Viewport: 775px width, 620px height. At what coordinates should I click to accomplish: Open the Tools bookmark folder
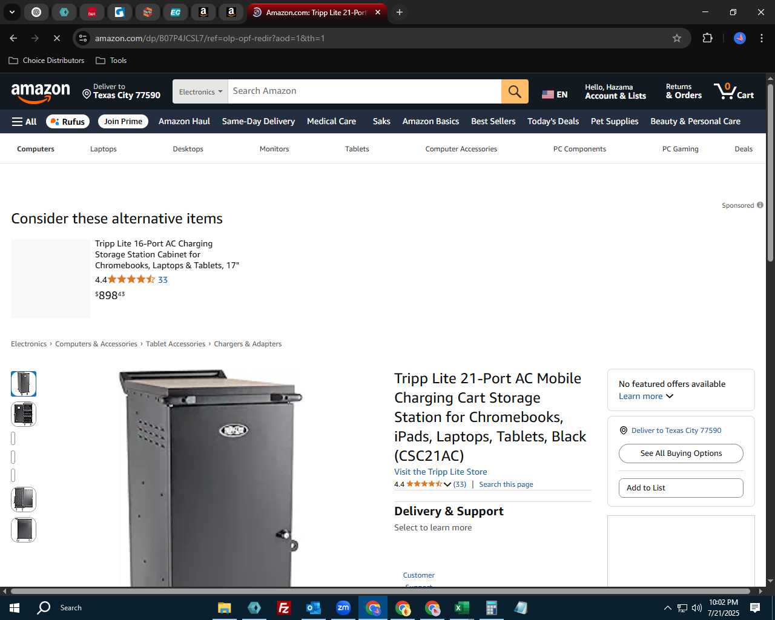[x=111, y=61]
